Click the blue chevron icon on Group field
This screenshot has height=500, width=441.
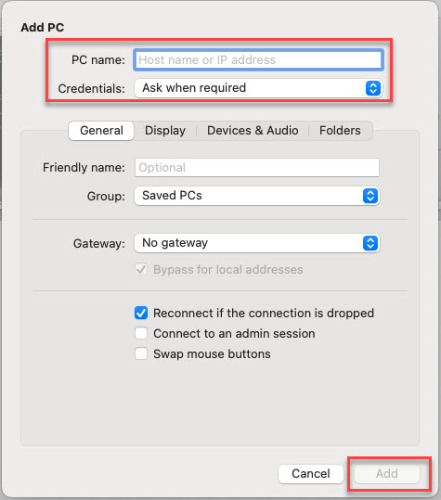(x=370, y=196)
